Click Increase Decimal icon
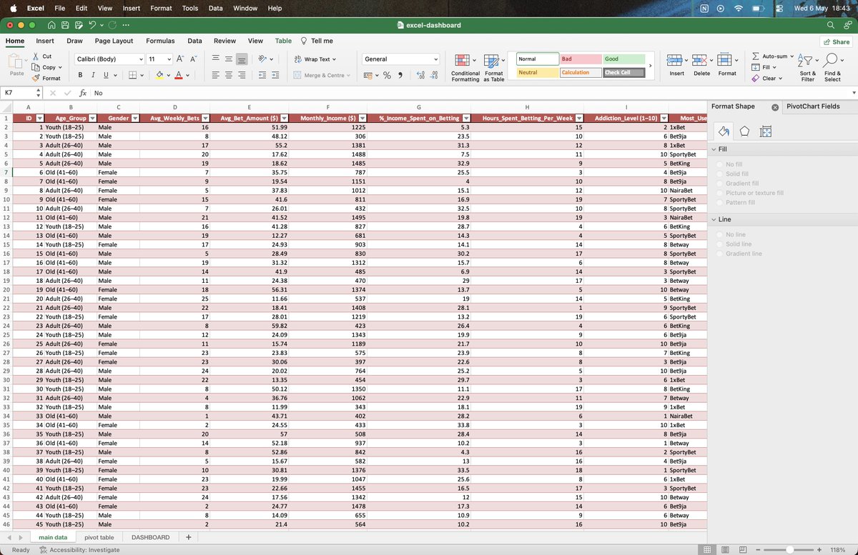The width and height of the screenshot is (858, 555). pyautogui.click(x=420, y=75)
